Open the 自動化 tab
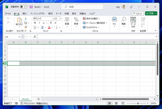 point(83,13)
